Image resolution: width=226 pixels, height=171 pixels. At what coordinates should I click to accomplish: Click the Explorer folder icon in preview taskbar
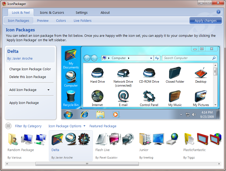coord(100,115)
